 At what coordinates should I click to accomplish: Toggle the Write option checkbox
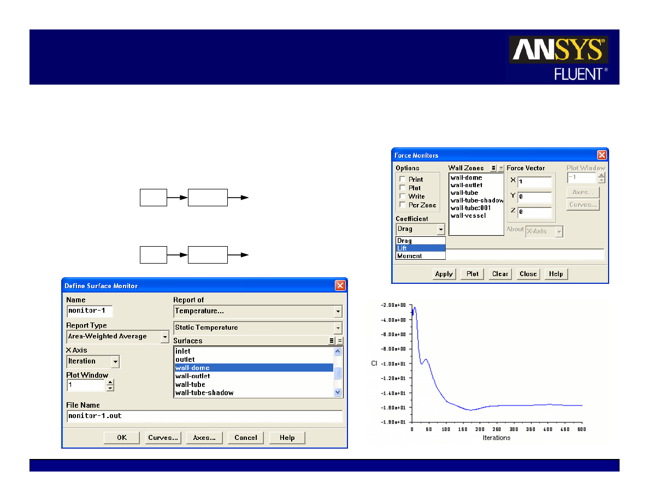(x=403, y=196)
